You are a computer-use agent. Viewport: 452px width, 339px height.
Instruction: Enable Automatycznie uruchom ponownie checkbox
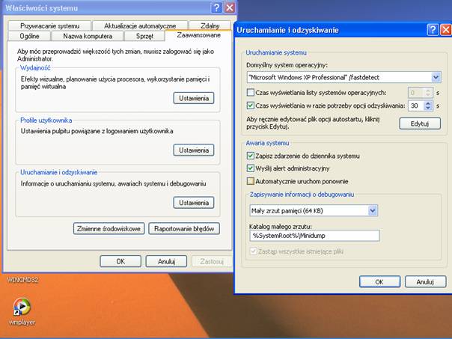coord(251,181)
